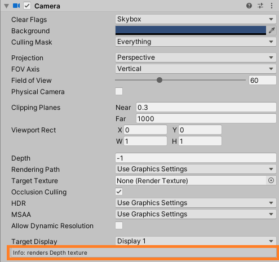The height and width of the screenshot is (262, 279).
Task: Click the Culling Mask label
Action: tap(32, 42)
